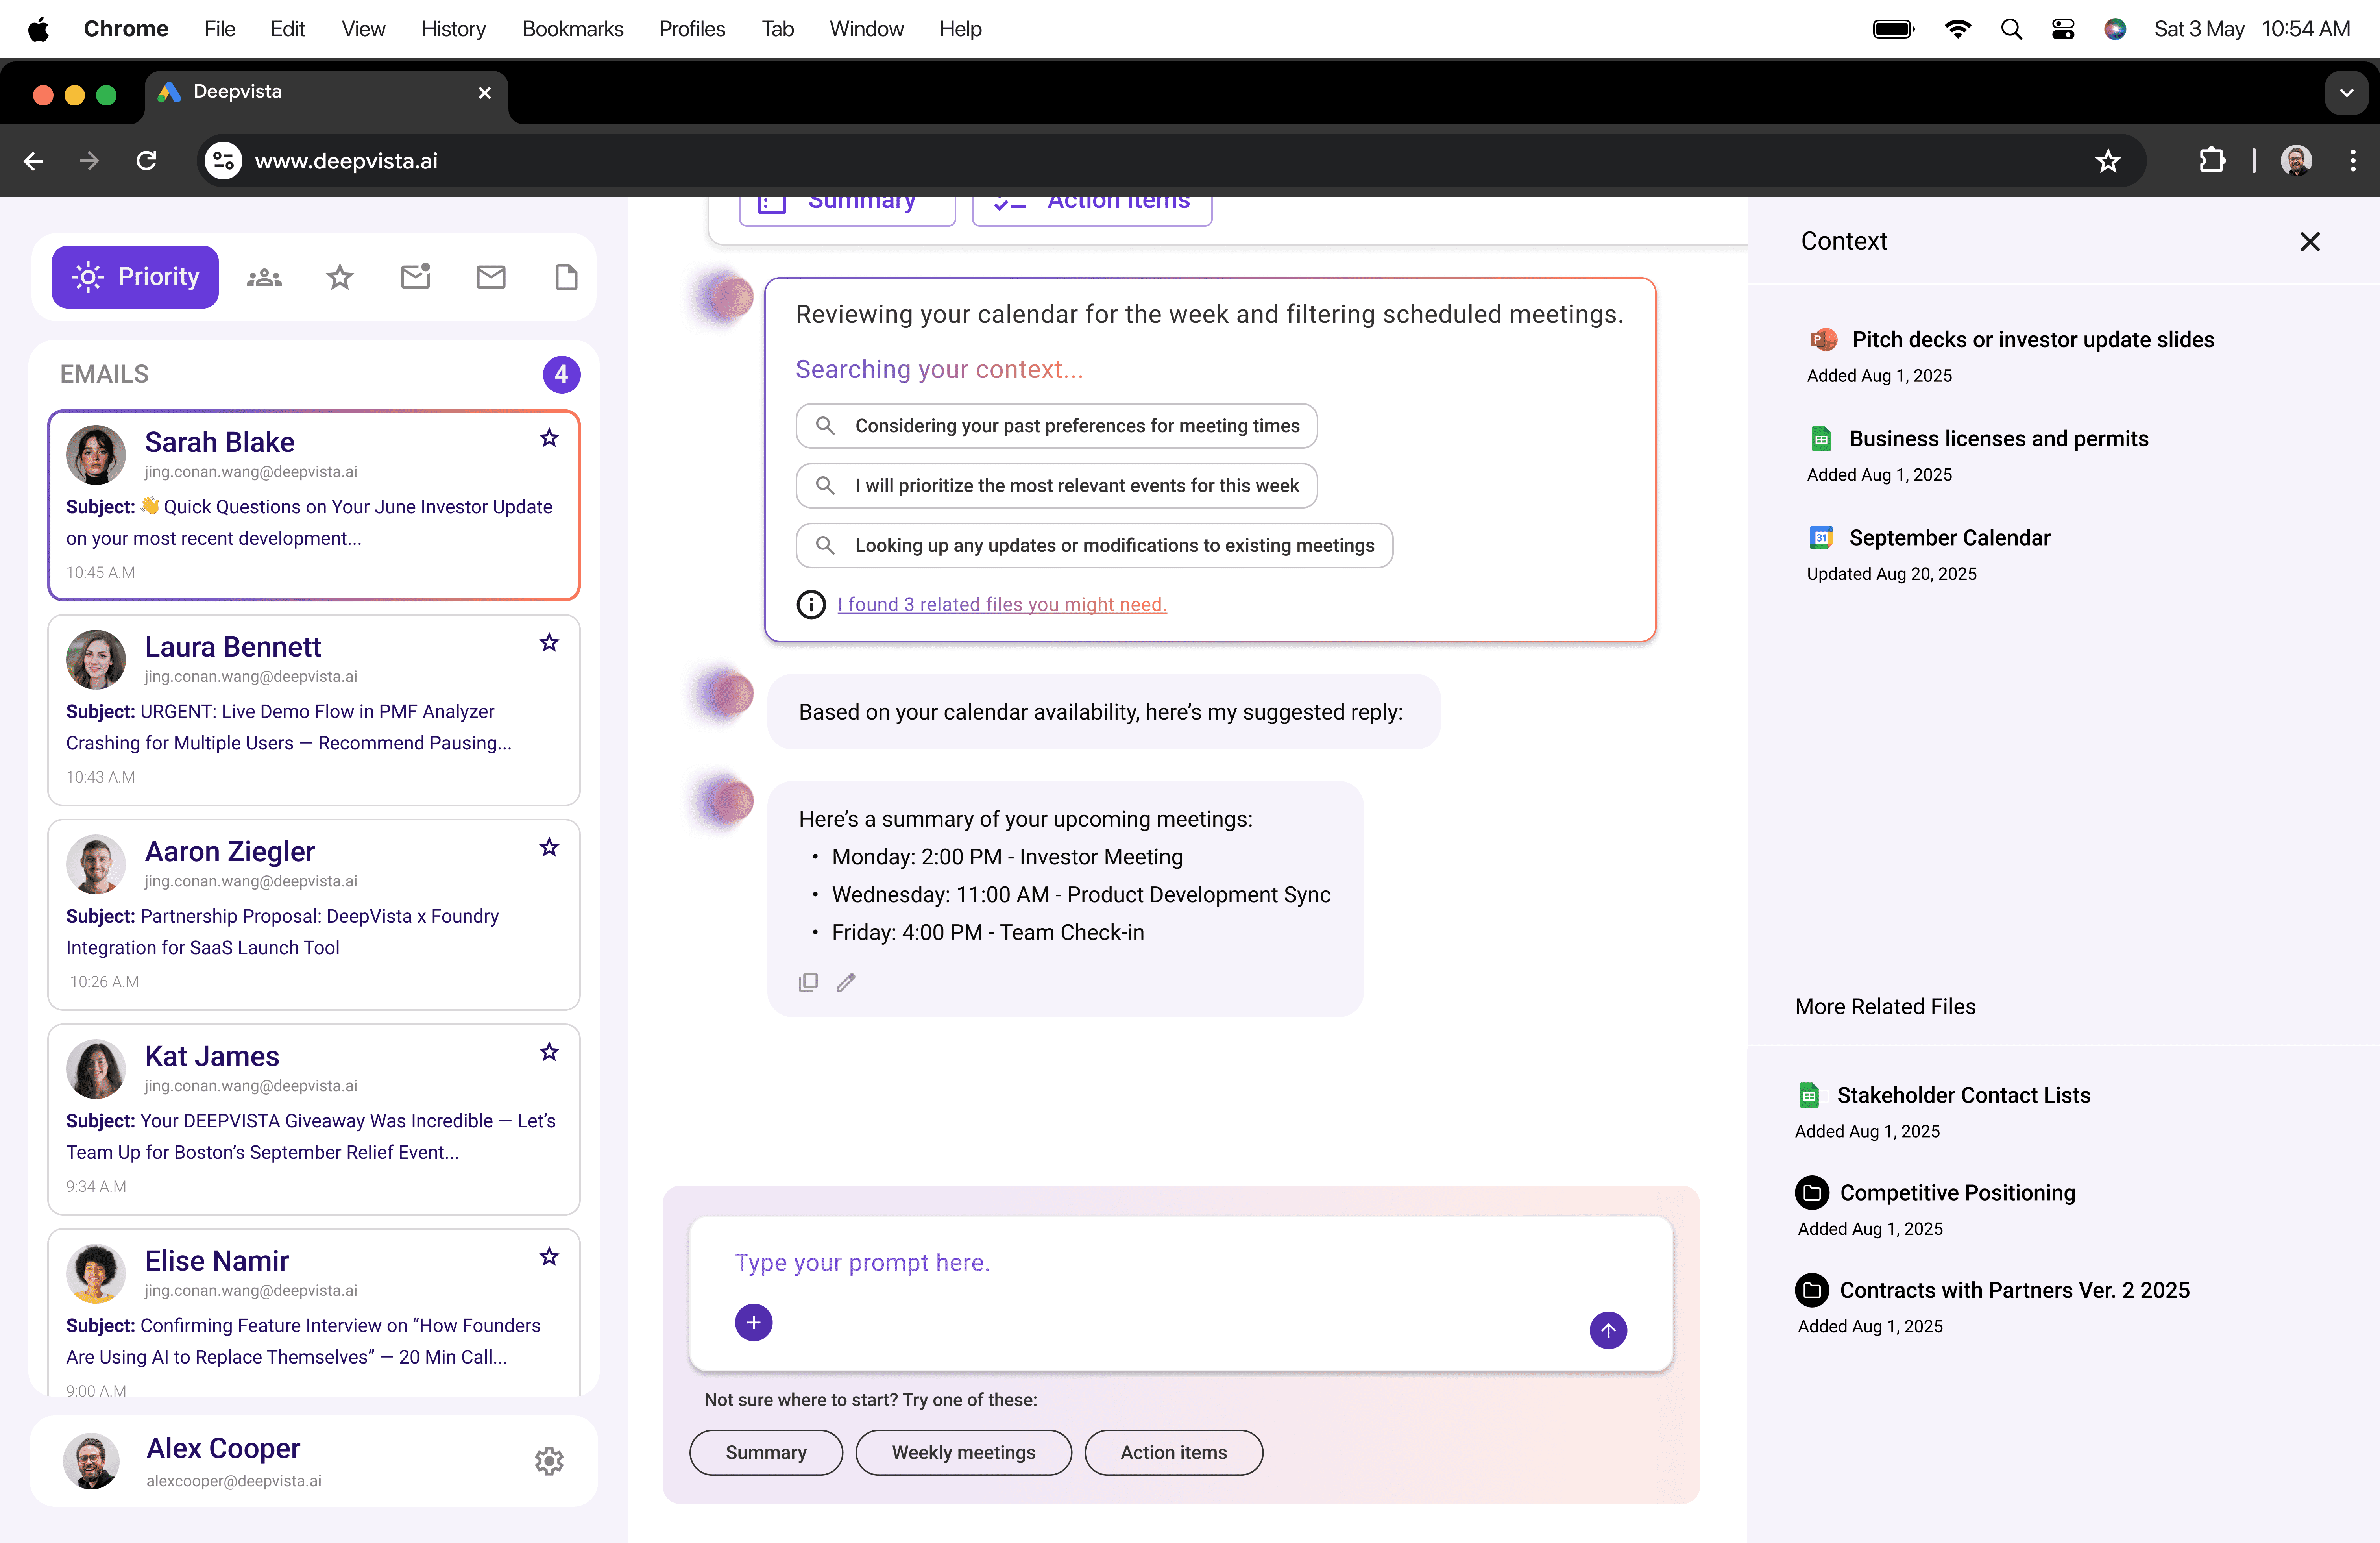The width and height of the screenshot is (2380, 1543).
Task: Open the Bookmarks menu
Action: (572, 29)
